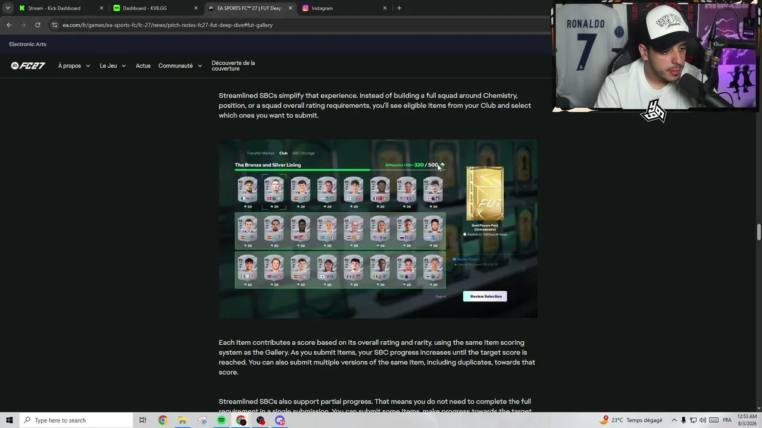Click the taskbar search box

[76, 420]
